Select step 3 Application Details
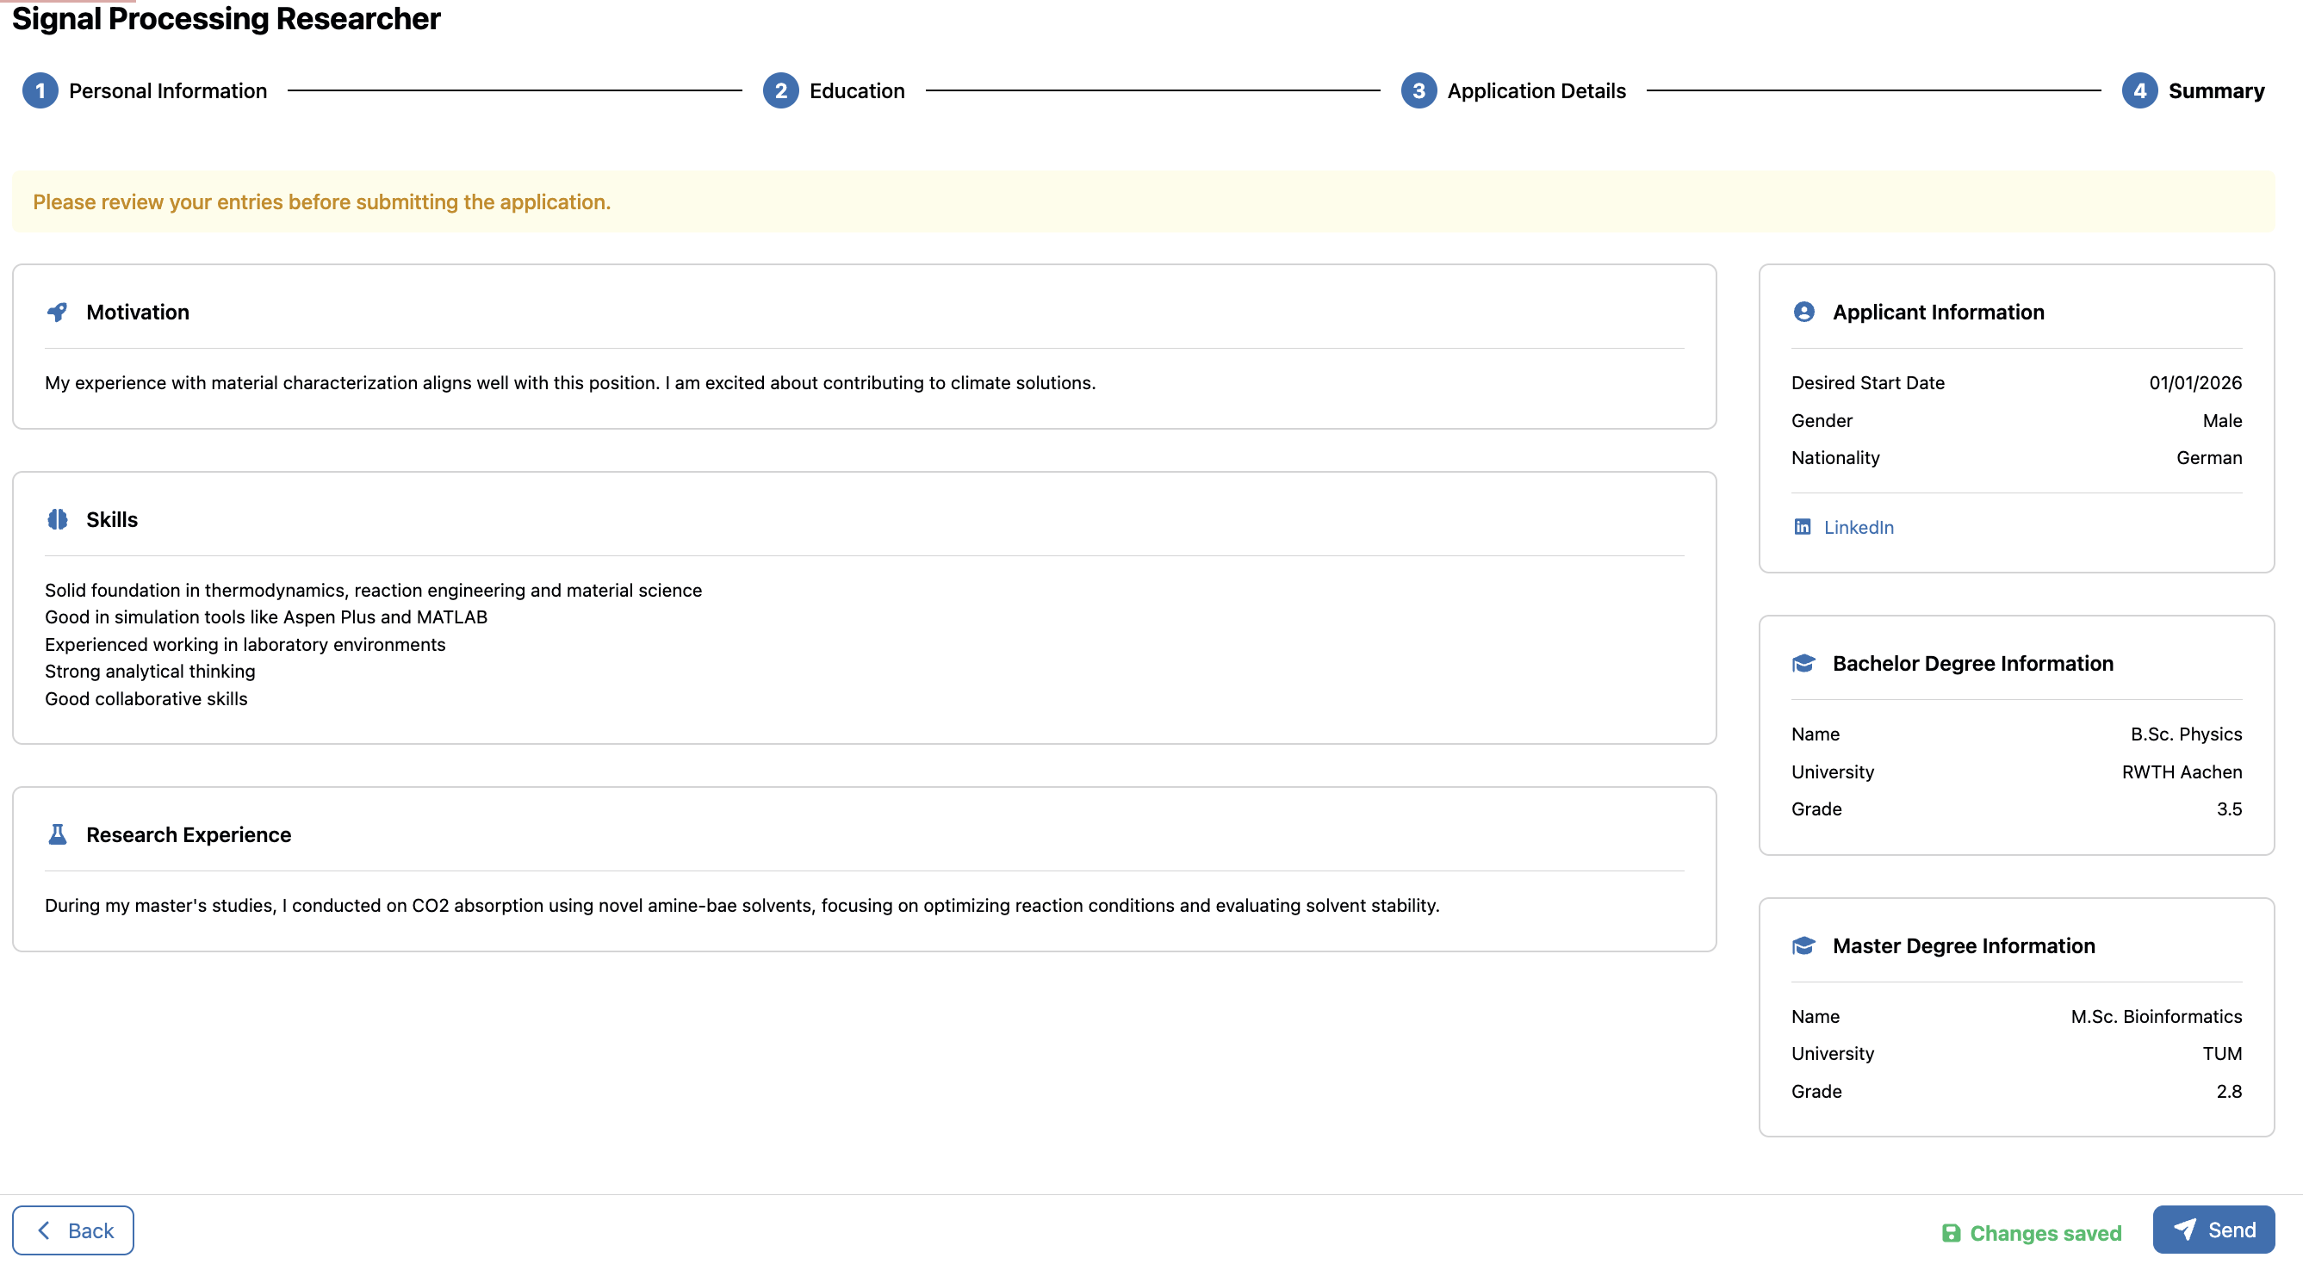This screenshot has height=1264, width=2303. tap(1418, 90)
